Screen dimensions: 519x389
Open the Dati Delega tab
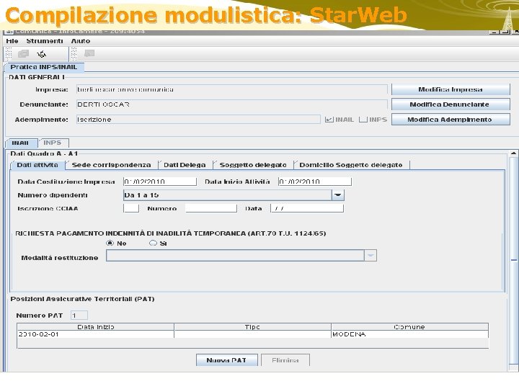pyautogui.click(x=185, y=165)
